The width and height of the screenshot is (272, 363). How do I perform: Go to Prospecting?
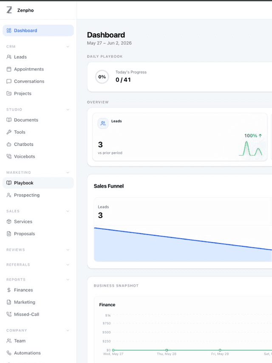(38, 195)
